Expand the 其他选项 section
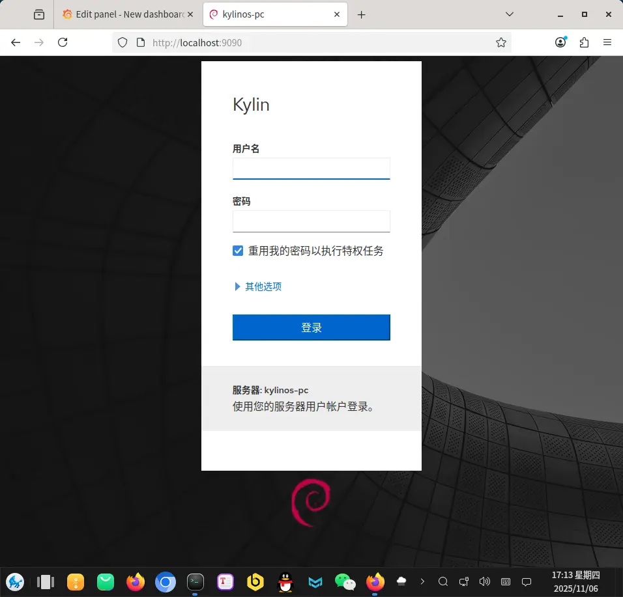623x597 pixels. [258, 286]
